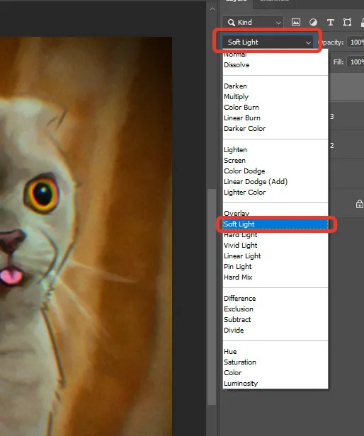
Task: Click the scroll up arrow above canvas scrollbar
Action: coord(212,8)
